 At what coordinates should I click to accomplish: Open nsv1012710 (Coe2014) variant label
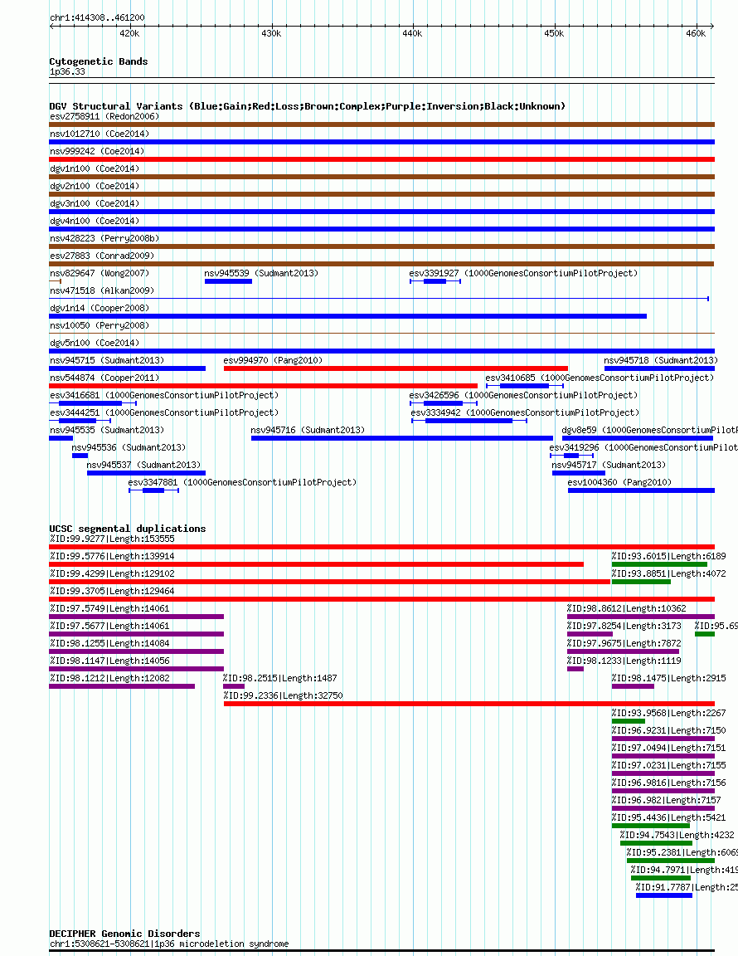(100, 134)
